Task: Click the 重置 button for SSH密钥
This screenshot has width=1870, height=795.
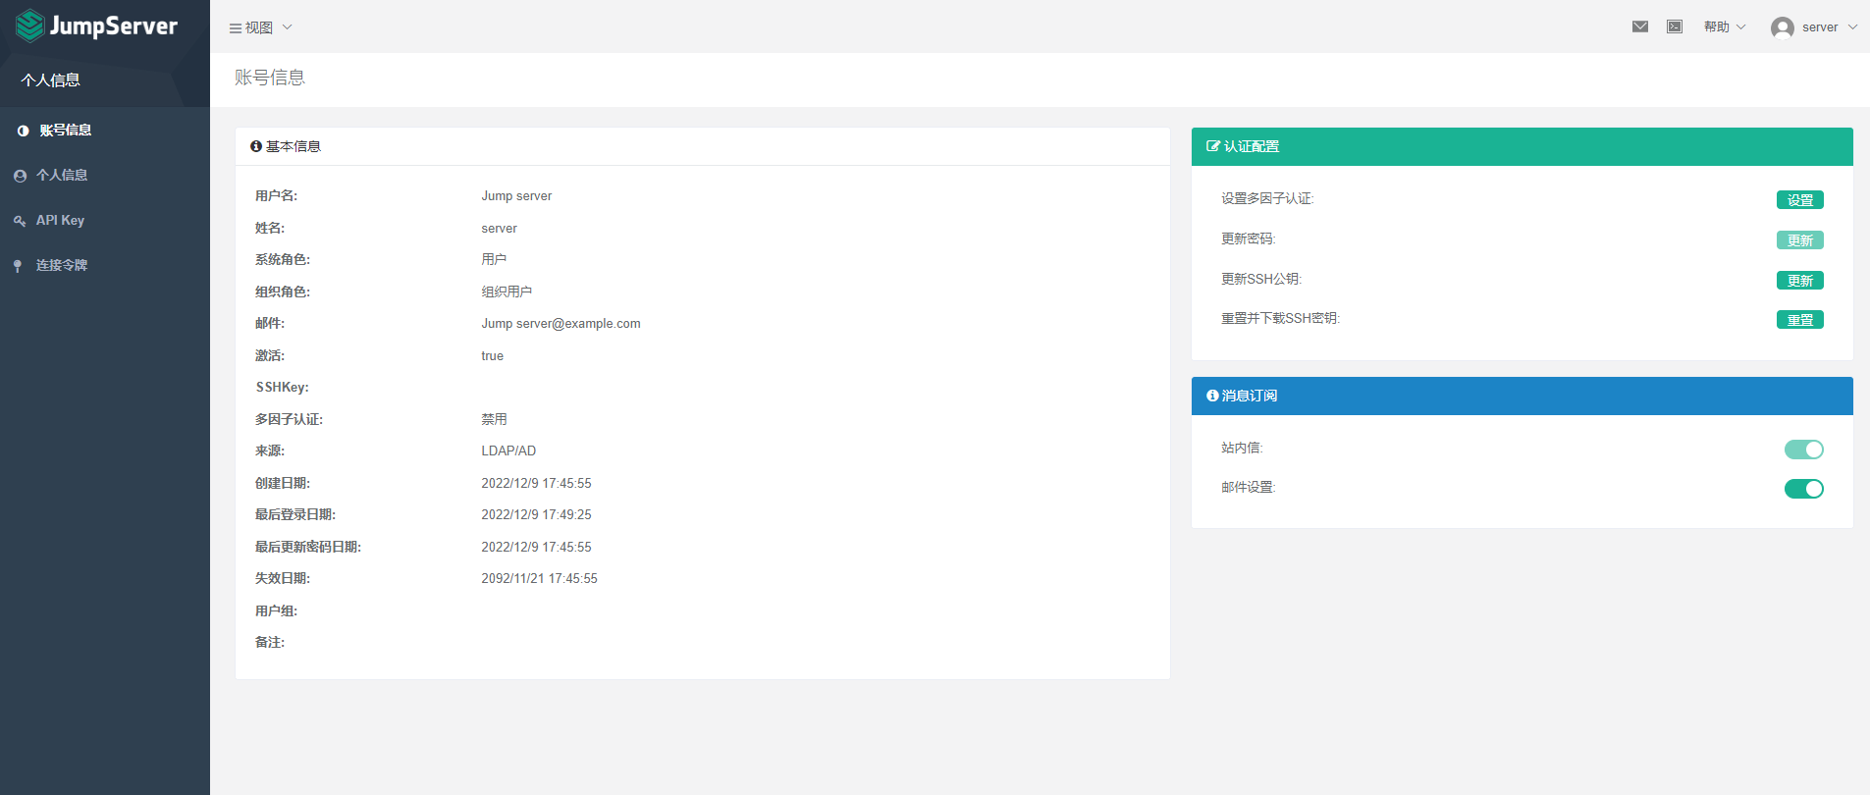Action: 1800,320
